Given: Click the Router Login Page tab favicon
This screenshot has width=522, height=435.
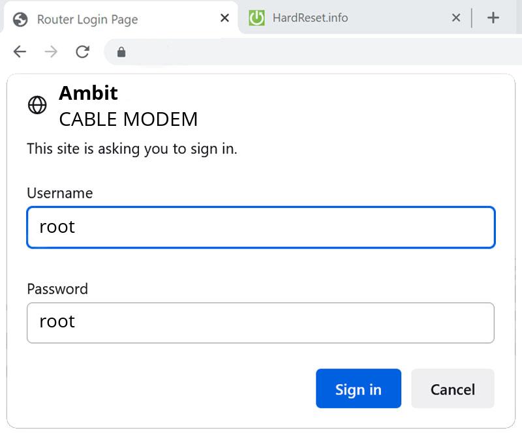Looking at the screenshot, I should [20, 19].
